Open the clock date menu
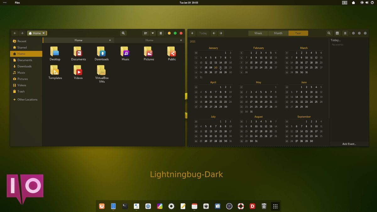Image resolution: width=377 pixels, height=212 pixels. 188,3
